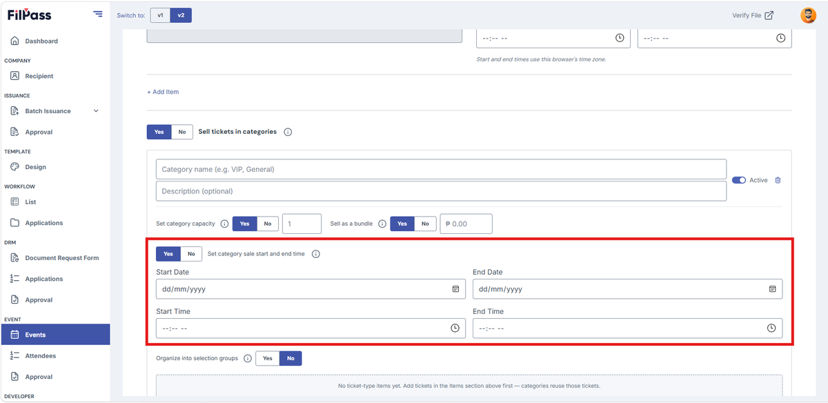The width and height of the screenshot is (828, 403).
Task: Open the Start Time clock picker icon
Action: (x=455, y=328)
